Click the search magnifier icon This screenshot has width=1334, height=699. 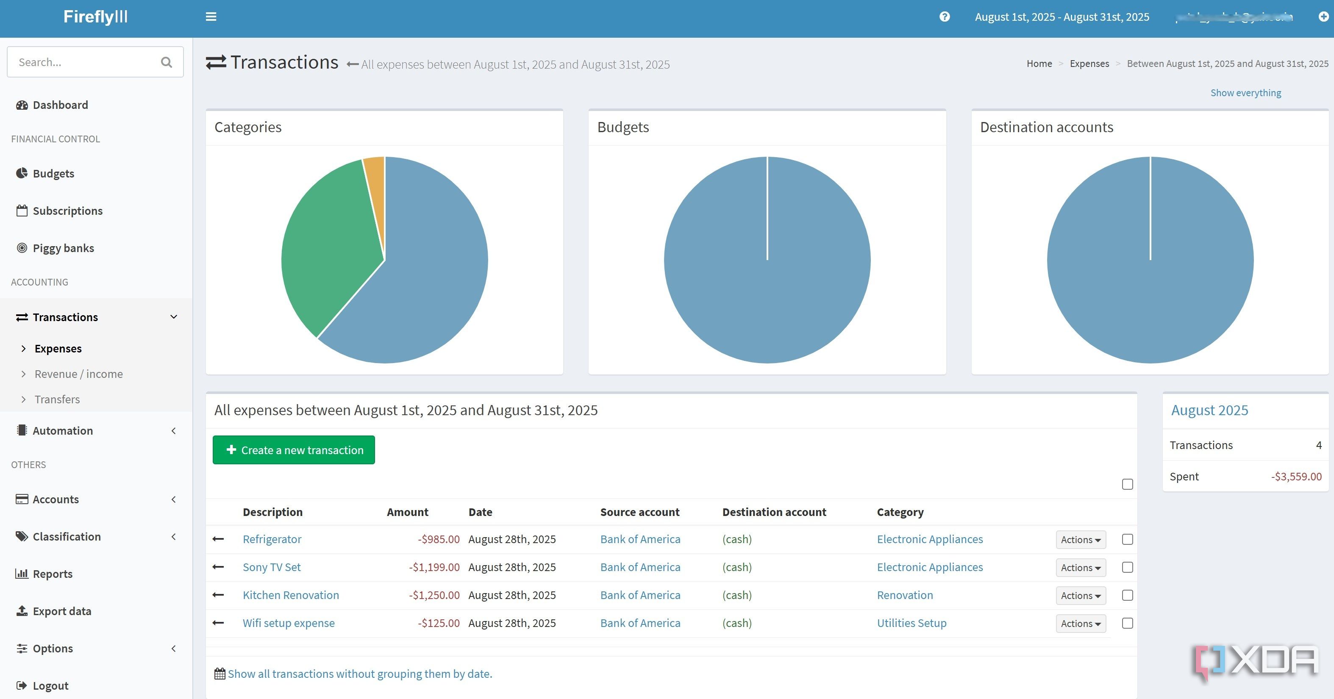[x=166, y=62]
